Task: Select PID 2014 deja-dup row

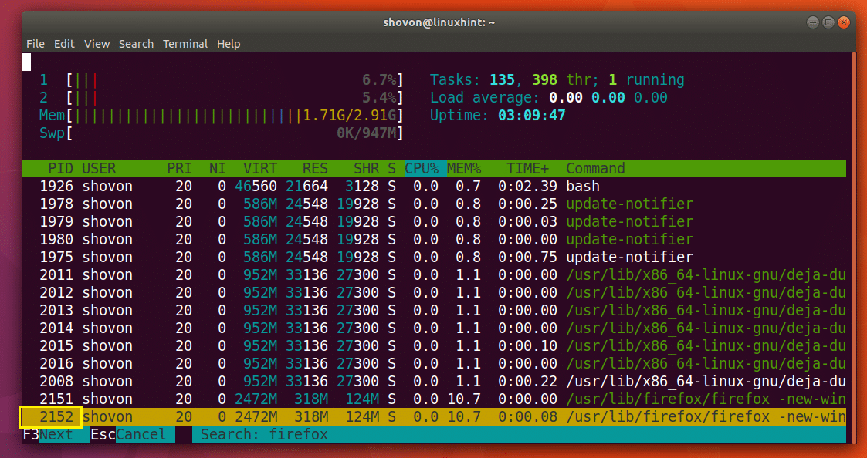Action: pos(434,328)
